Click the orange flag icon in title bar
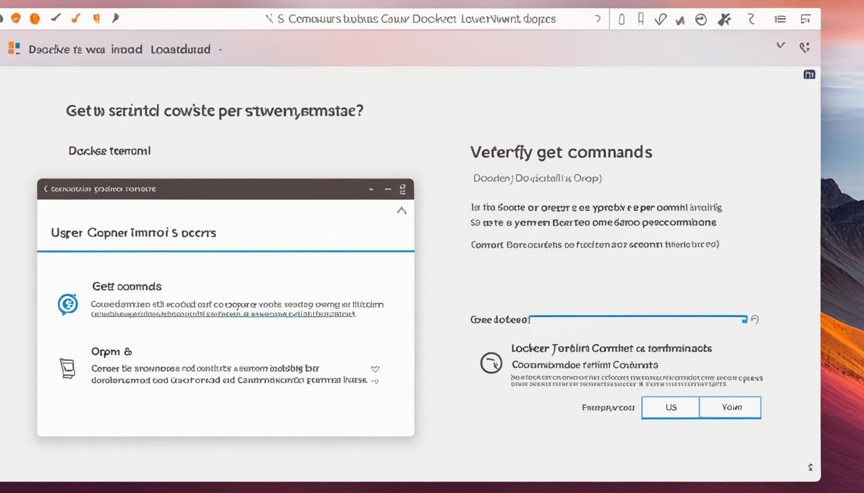 tap(96, 19)
